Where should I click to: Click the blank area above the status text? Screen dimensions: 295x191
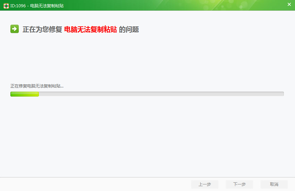point(147,59)
